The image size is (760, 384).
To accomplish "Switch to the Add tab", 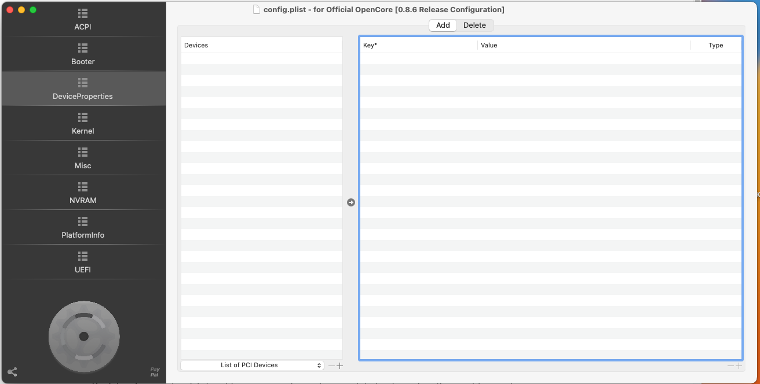I will tap(443, 25).
